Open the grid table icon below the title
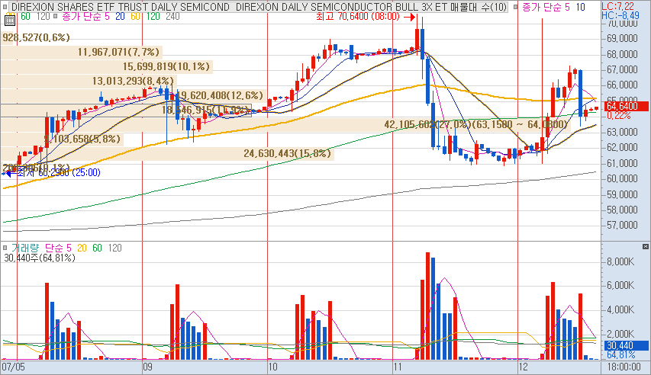 10,21
